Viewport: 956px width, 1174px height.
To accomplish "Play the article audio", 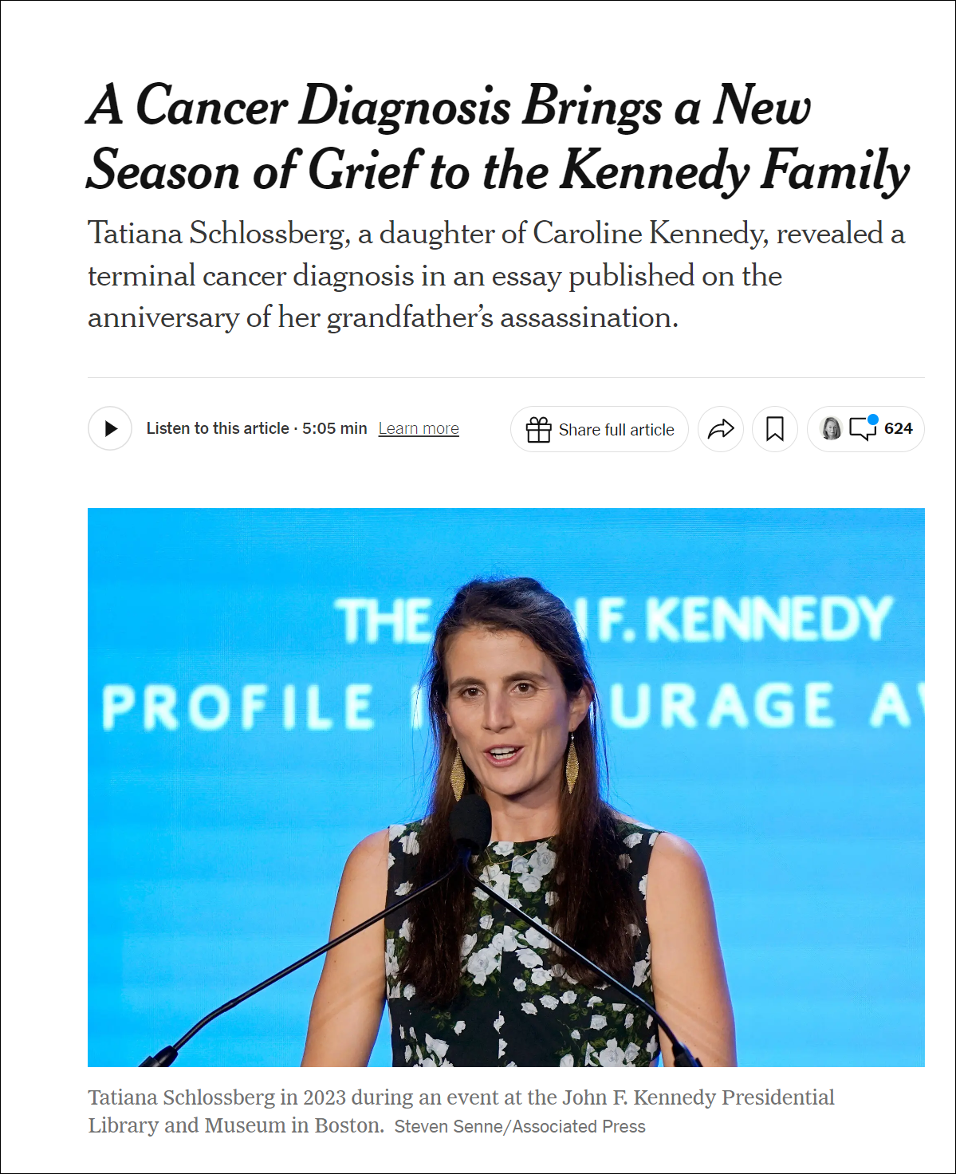I will tap(110, 428).
